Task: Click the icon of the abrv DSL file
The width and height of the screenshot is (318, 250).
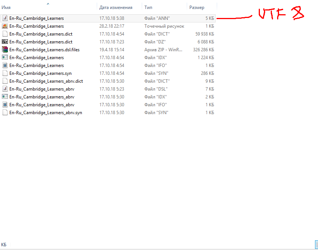Action: pyautogui.click(x=5, y=89)
